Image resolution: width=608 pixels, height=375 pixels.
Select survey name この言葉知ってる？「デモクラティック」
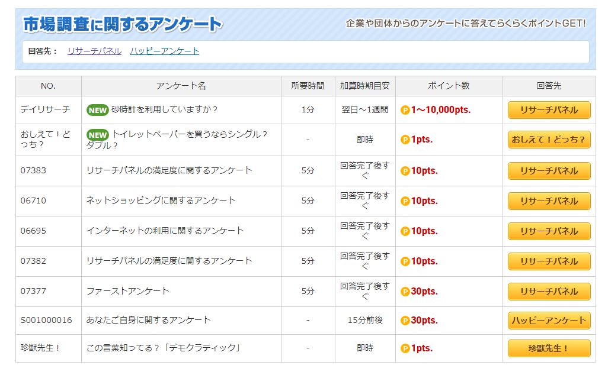coord(163,348)
